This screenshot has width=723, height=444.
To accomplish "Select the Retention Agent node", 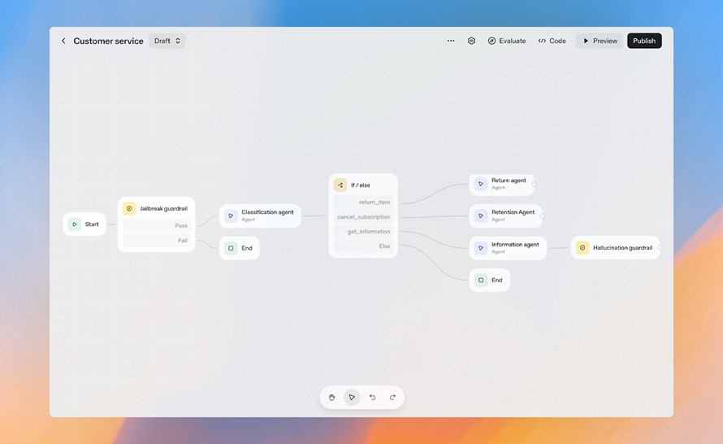I will [505, 215].
